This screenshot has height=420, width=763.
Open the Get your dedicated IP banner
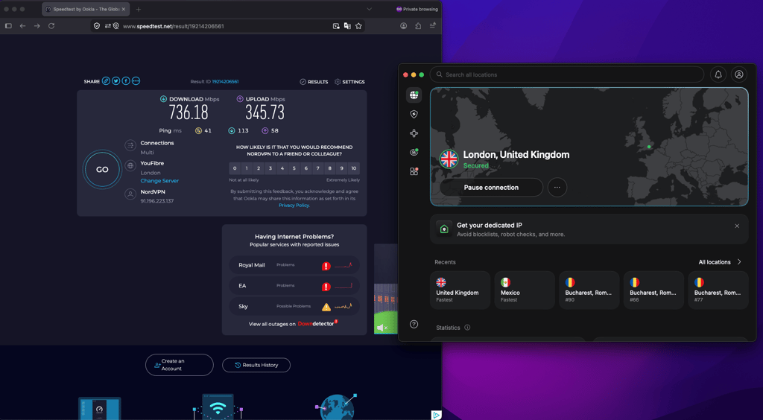(x=589, y=229)
